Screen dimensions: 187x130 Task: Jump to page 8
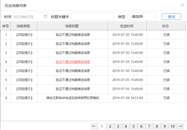click(157, 126)
